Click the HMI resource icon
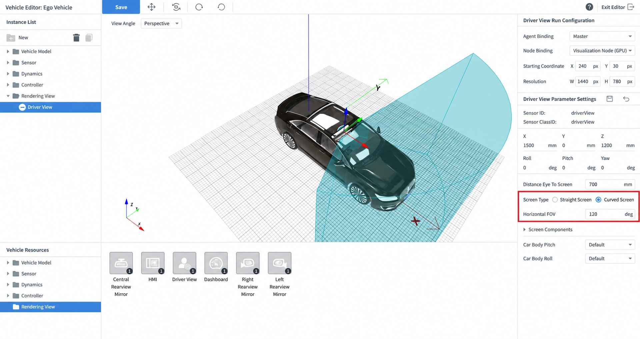 (153, 263)
